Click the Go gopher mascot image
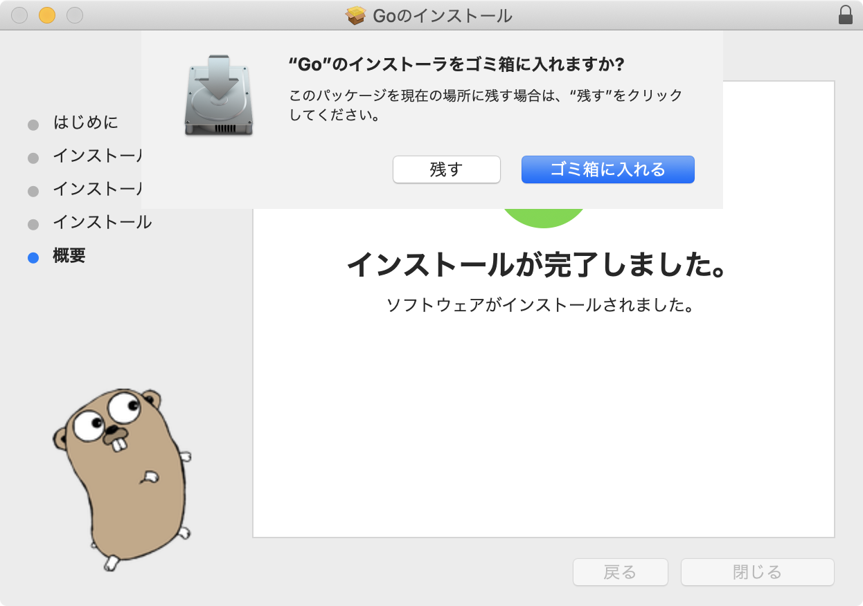 pyautogui.click(x=123, y=479)
